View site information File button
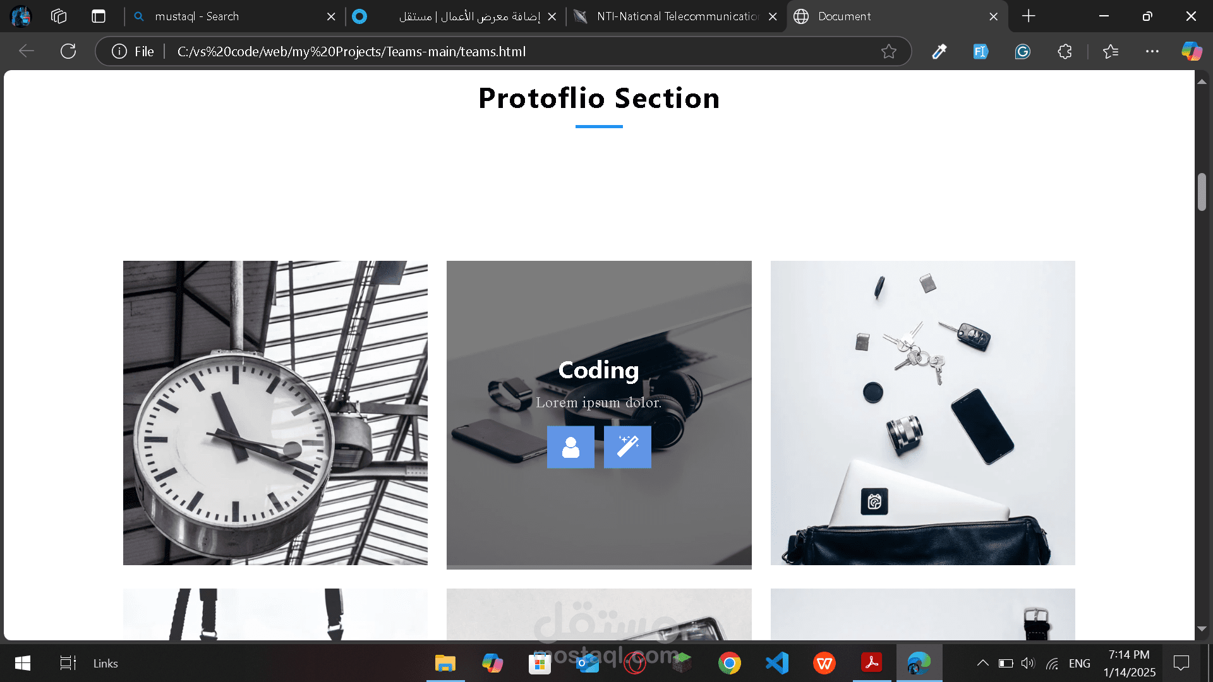The width and height of the screenshot is (1213, 682). [133, 52]
